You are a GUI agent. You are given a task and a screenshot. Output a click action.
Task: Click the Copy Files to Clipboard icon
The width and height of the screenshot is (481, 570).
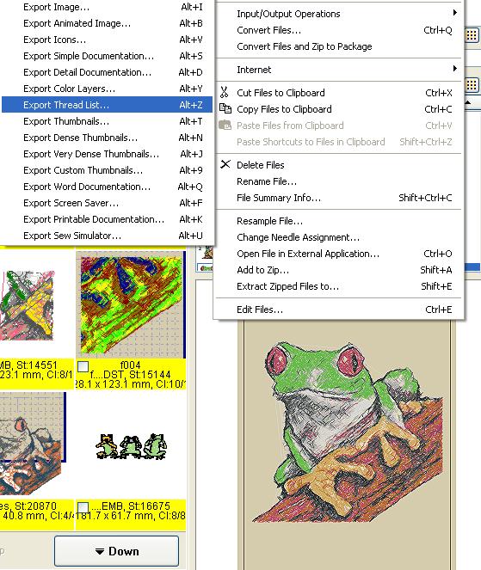tap(225, 108)
